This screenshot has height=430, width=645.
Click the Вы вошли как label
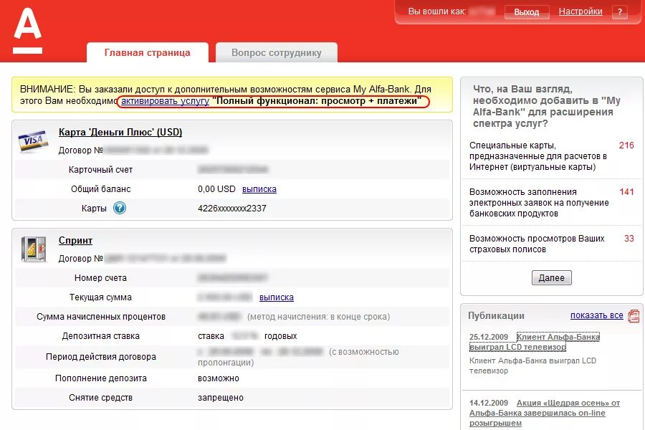(437, 11)
